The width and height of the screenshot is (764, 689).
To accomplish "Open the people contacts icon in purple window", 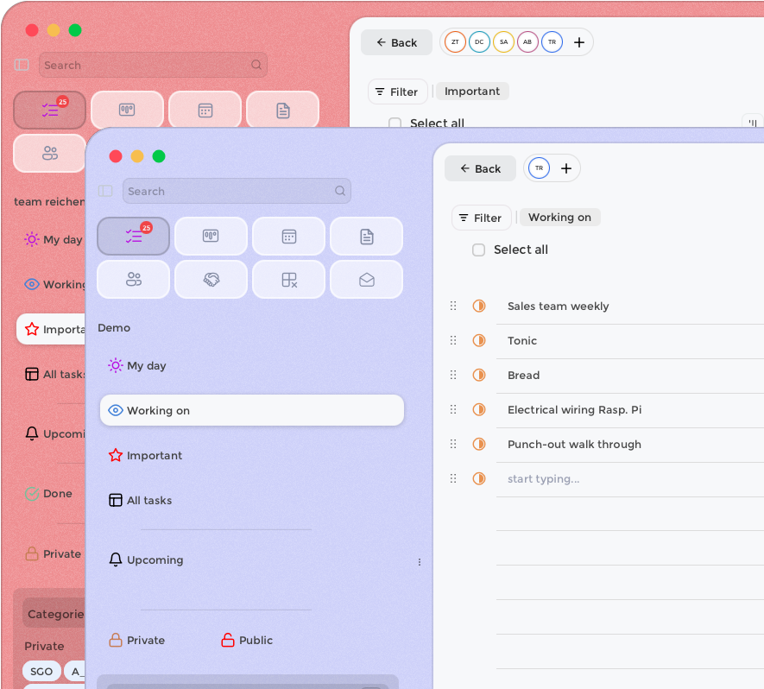I will (x=134, y=279).
